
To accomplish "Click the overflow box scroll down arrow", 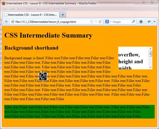I will (x=151, y=68).
